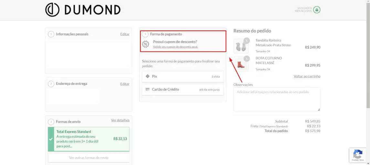Click Ver outras formas de envio button

point(89,158)
